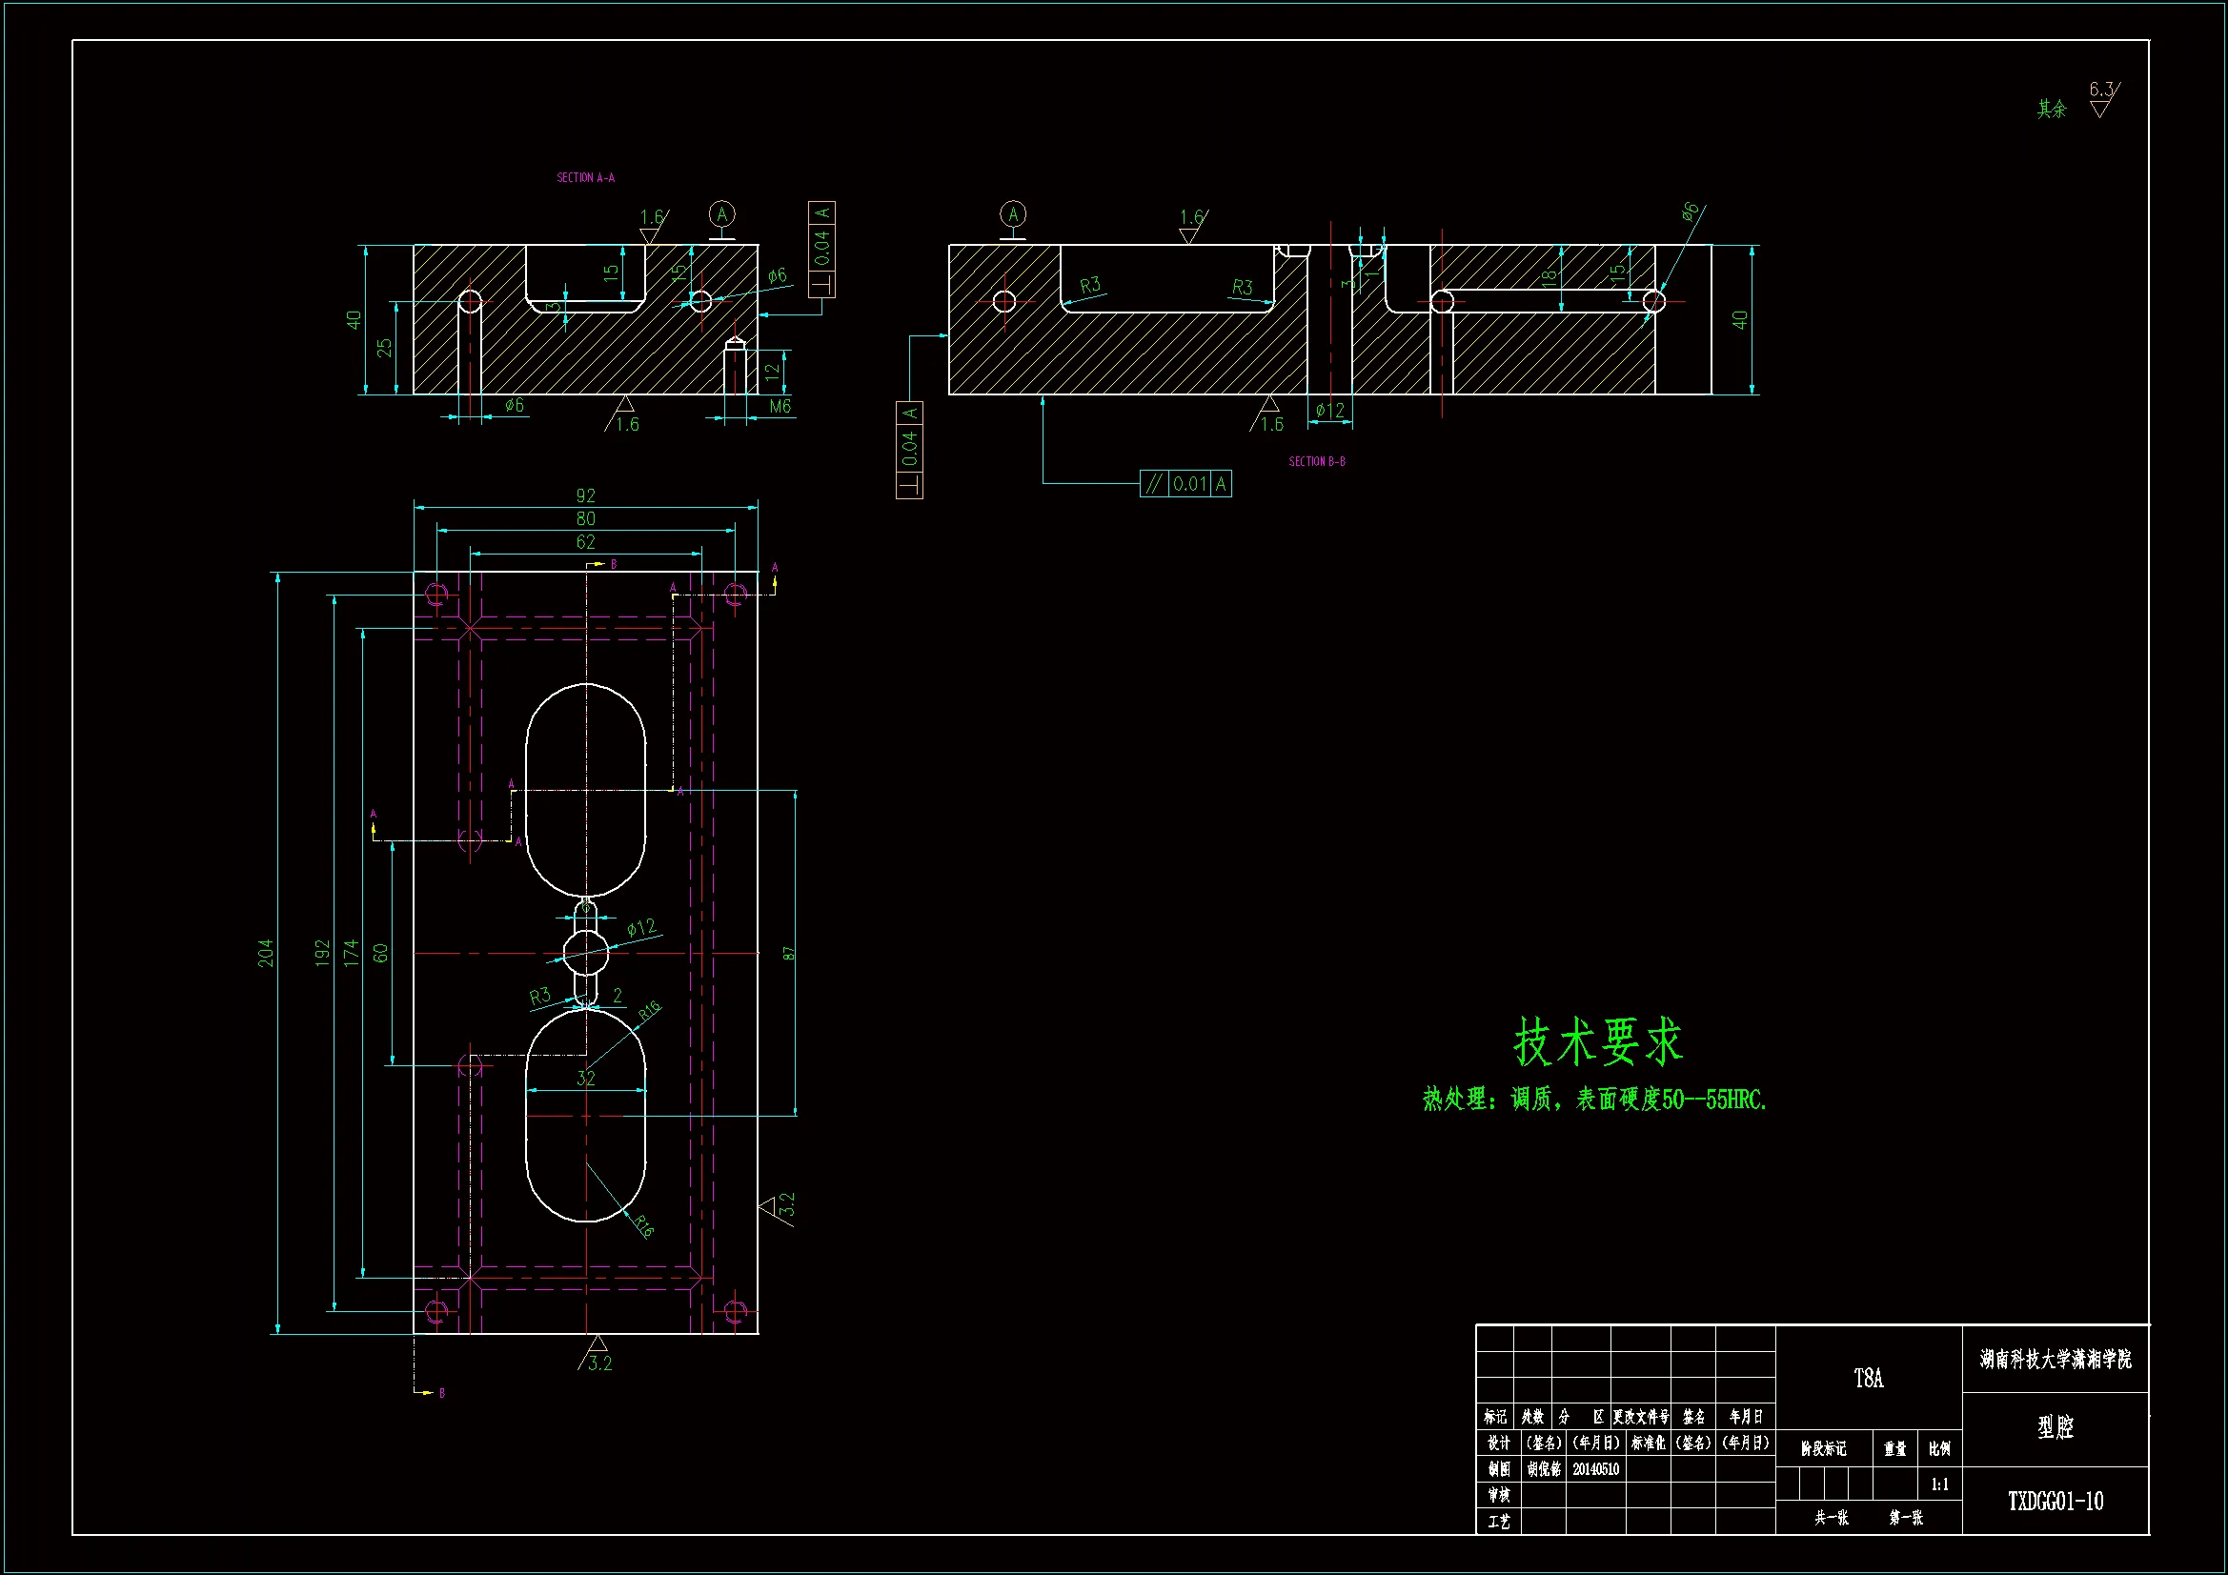The height and width of the screenshot is (1575, 2228).
Task: Click the SECTION A-A label
Action: (585, 177)
